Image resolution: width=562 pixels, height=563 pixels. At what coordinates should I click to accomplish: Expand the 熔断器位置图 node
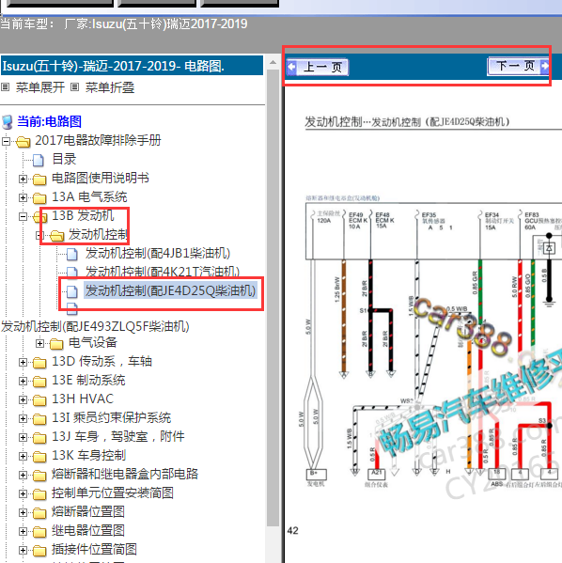[23, 513]
